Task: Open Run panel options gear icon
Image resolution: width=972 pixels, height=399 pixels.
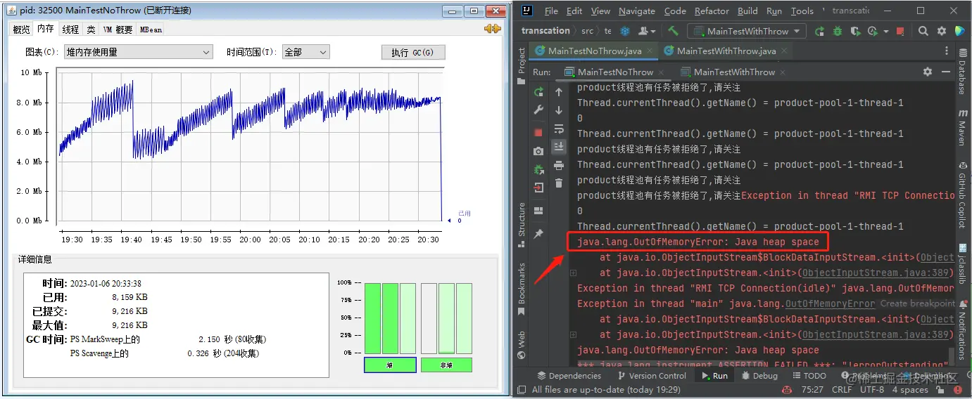Action: point(928,72)
